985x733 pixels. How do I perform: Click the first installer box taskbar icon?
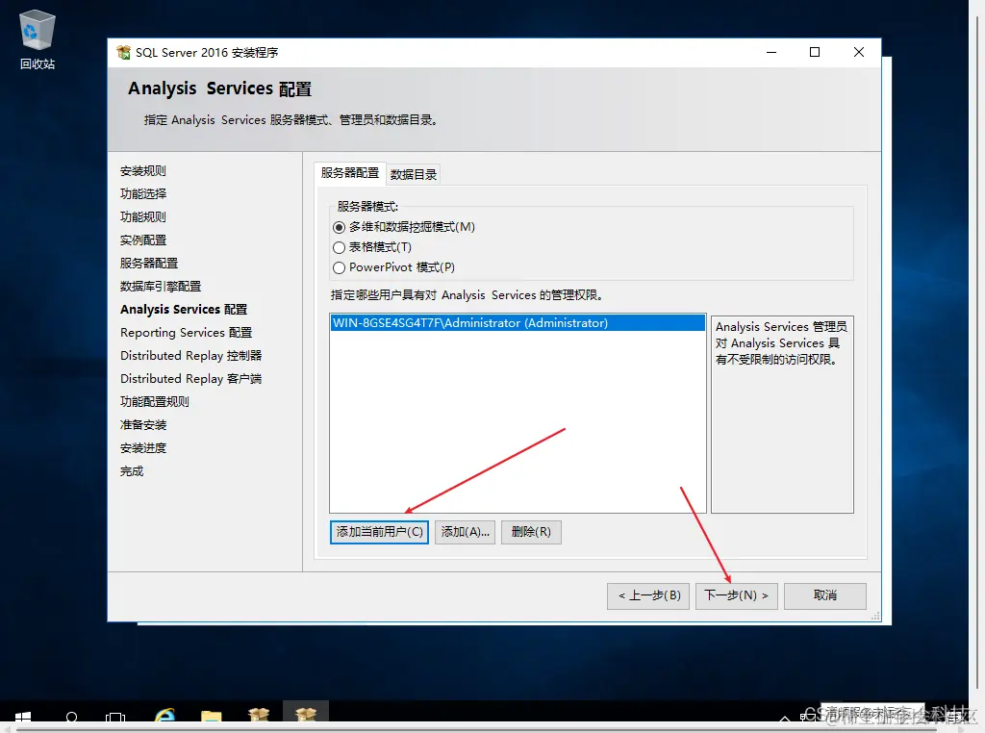(258, 716)
